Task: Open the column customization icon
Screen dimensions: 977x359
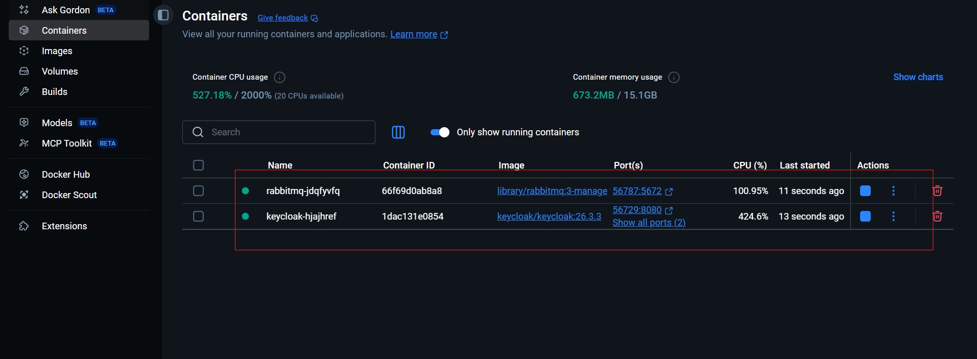Action: (x=398, y=132)
